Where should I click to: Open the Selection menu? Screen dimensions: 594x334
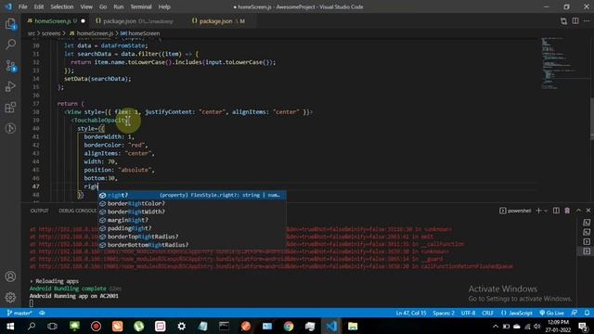pyautogui.click(x=62, y=6)
